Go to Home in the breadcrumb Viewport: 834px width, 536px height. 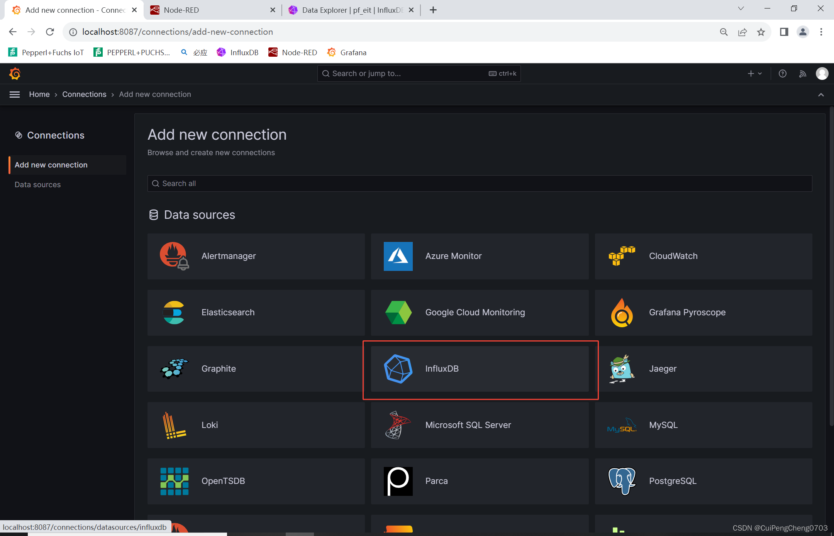tap(39, 95)
